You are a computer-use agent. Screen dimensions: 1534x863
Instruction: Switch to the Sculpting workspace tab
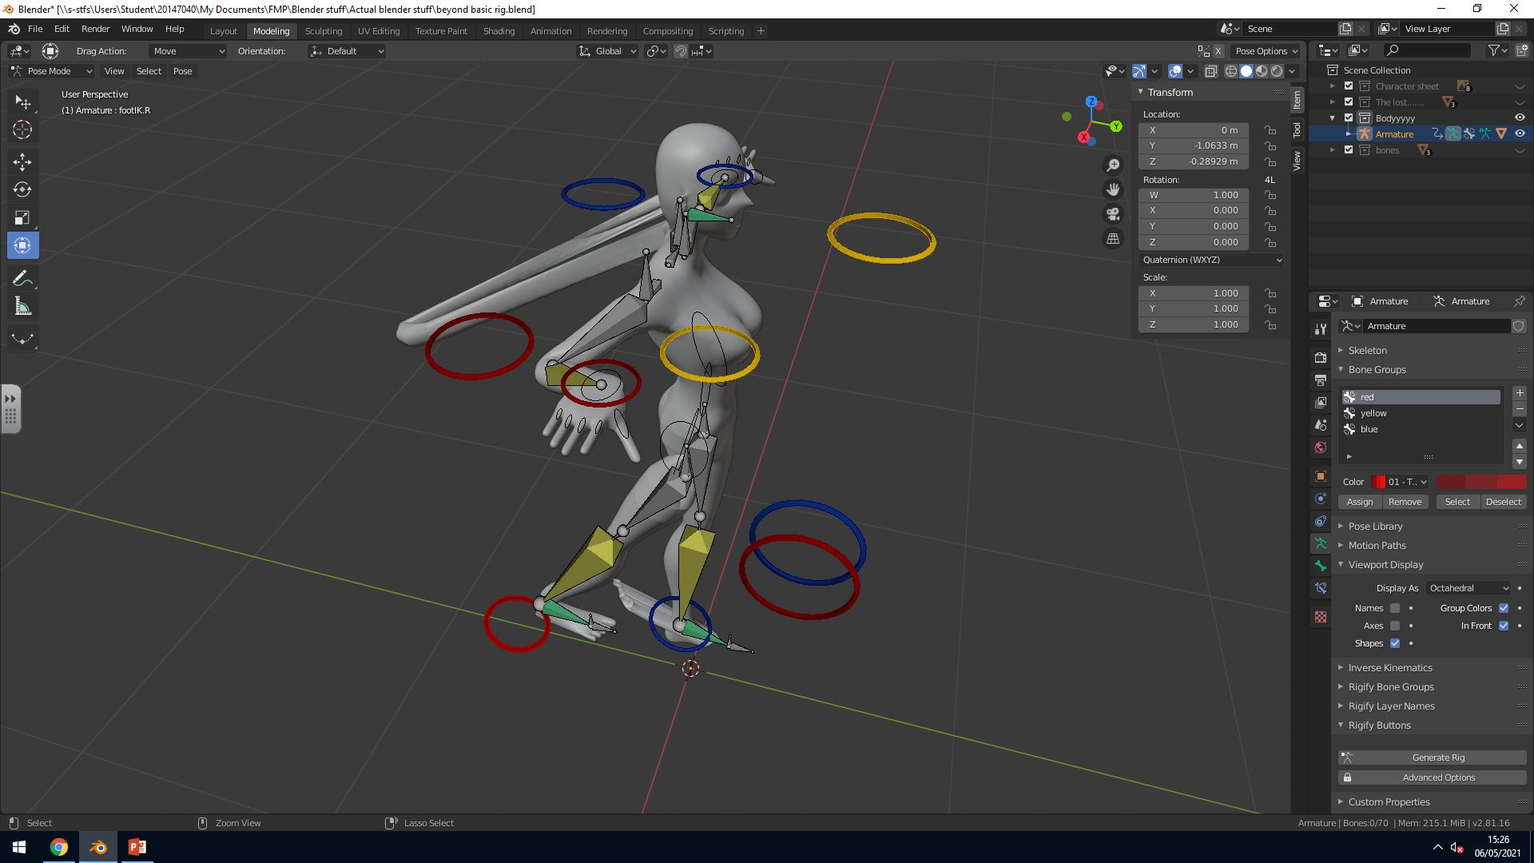click(x=324, y=30)
